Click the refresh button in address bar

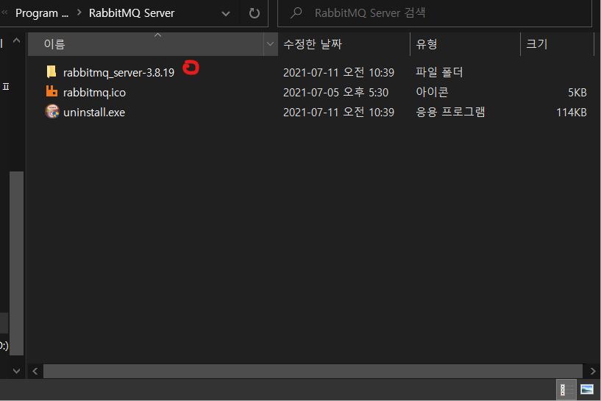pos(254,13)
